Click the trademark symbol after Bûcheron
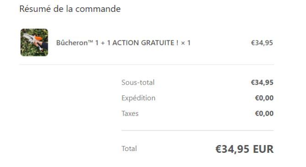306x167 pixels. point(90,42)
